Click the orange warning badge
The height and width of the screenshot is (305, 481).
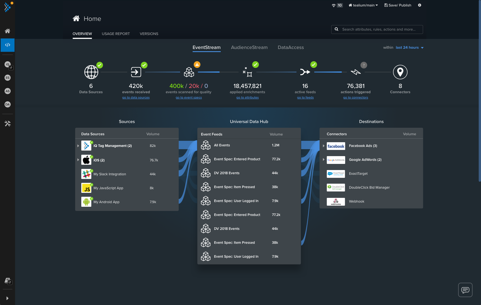click(197, 65)
